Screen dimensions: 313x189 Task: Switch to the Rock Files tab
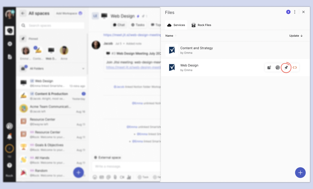click(x=201, y=25)
